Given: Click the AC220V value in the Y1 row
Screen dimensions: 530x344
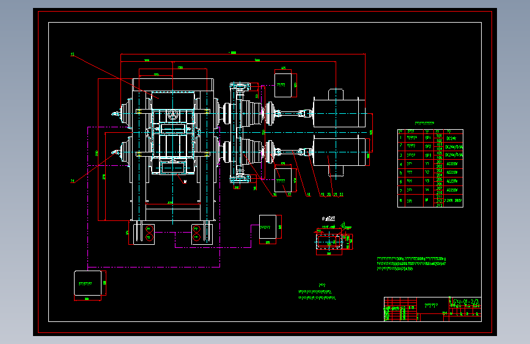Looking at the screenshot, I should point(452,164).
